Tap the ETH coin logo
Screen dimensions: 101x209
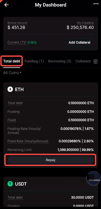coord(10,89)
